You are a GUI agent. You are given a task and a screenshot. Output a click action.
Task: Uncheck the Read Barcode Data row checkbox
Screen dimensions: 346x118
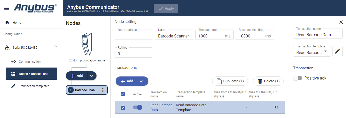click(x=123, y=108)
